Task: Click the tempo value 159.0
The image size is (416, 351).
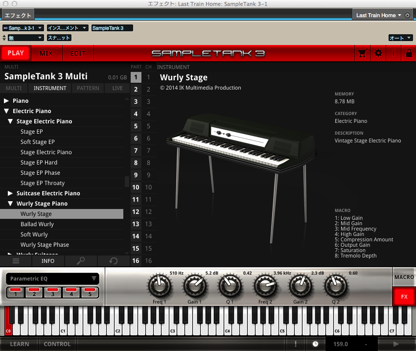Action: [341, 344]
